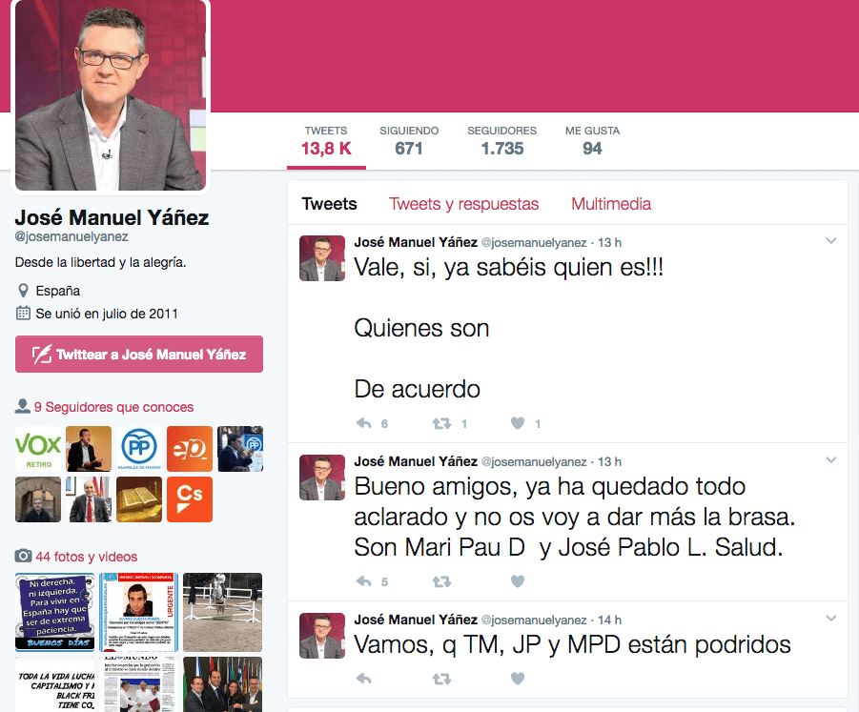Switch to the Multimedia tab
This screenshot has width=859, height=712.
611,204
